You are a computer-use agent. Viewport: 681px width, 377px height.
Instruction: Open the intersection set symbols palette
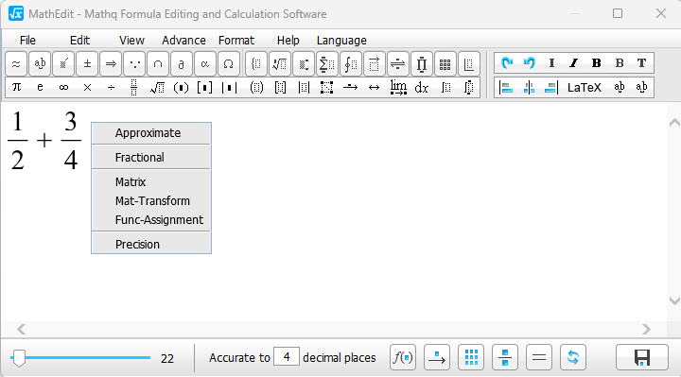tap(158, 64)
